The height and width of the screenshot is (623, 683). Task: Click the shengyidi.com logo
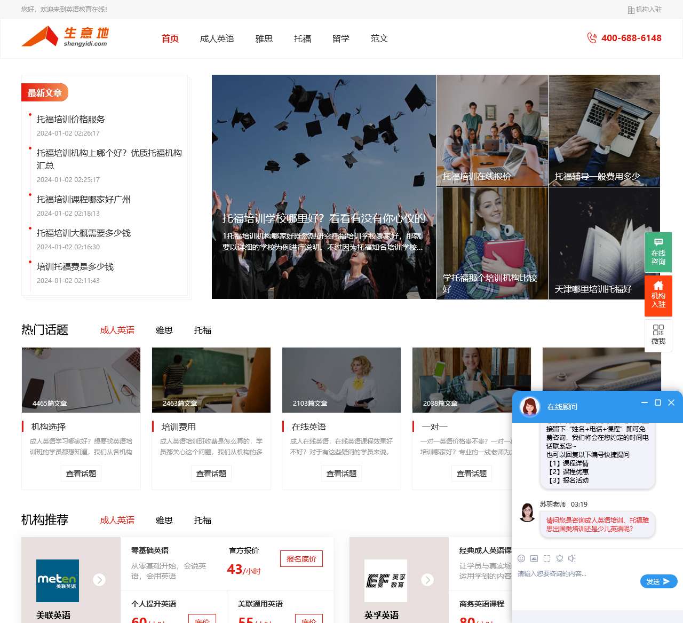65,37
